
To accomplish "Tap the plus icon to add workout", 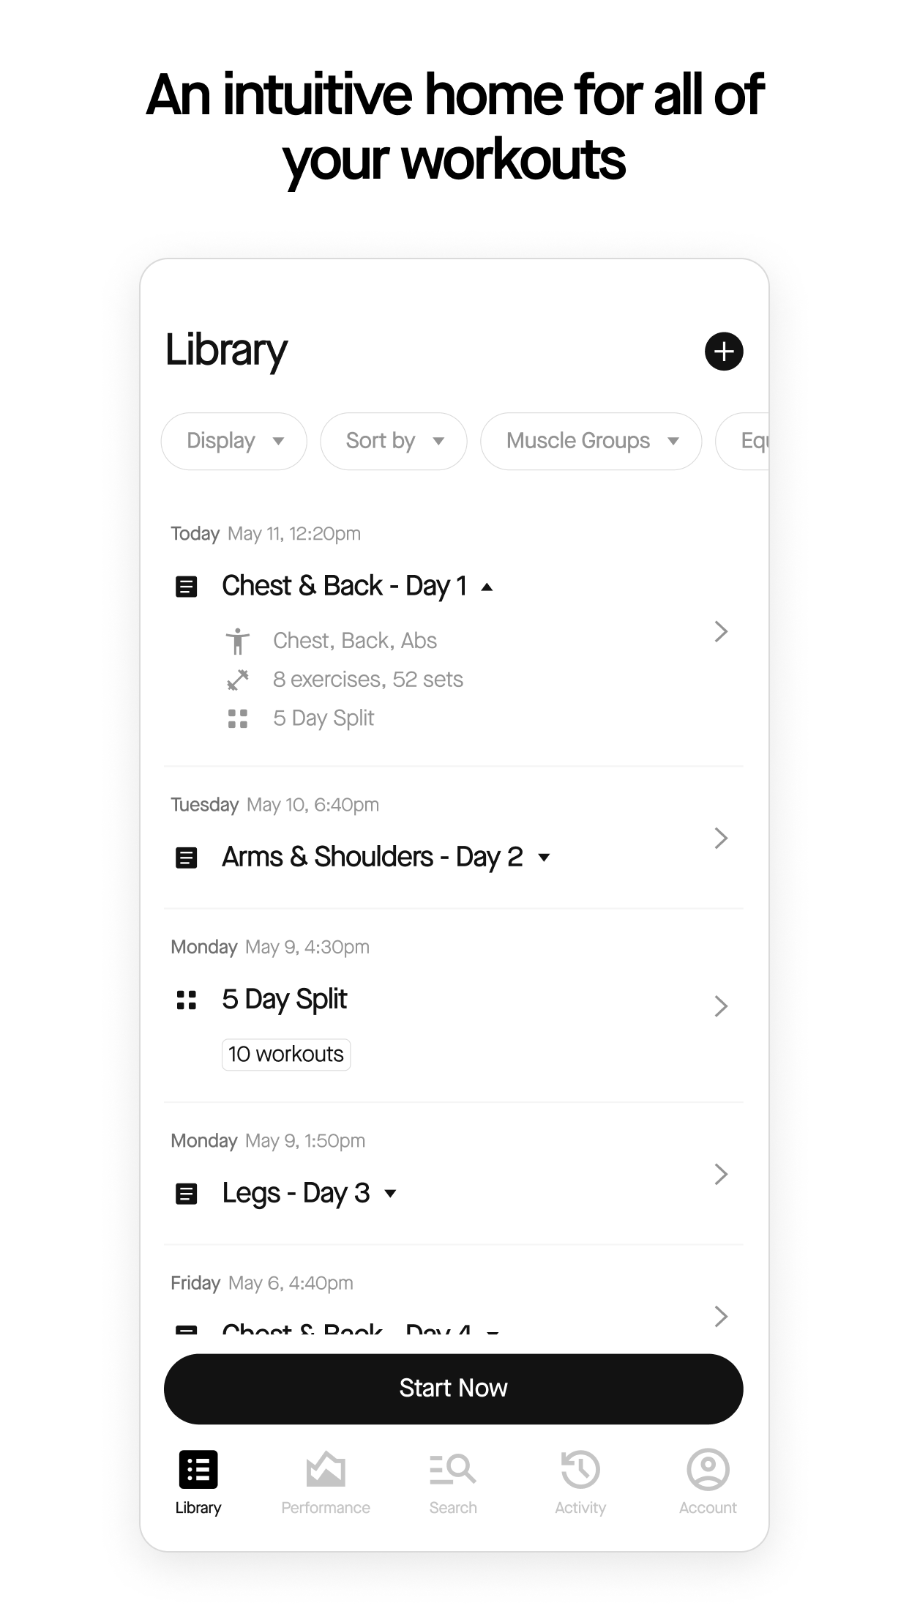I will (724, 352).
